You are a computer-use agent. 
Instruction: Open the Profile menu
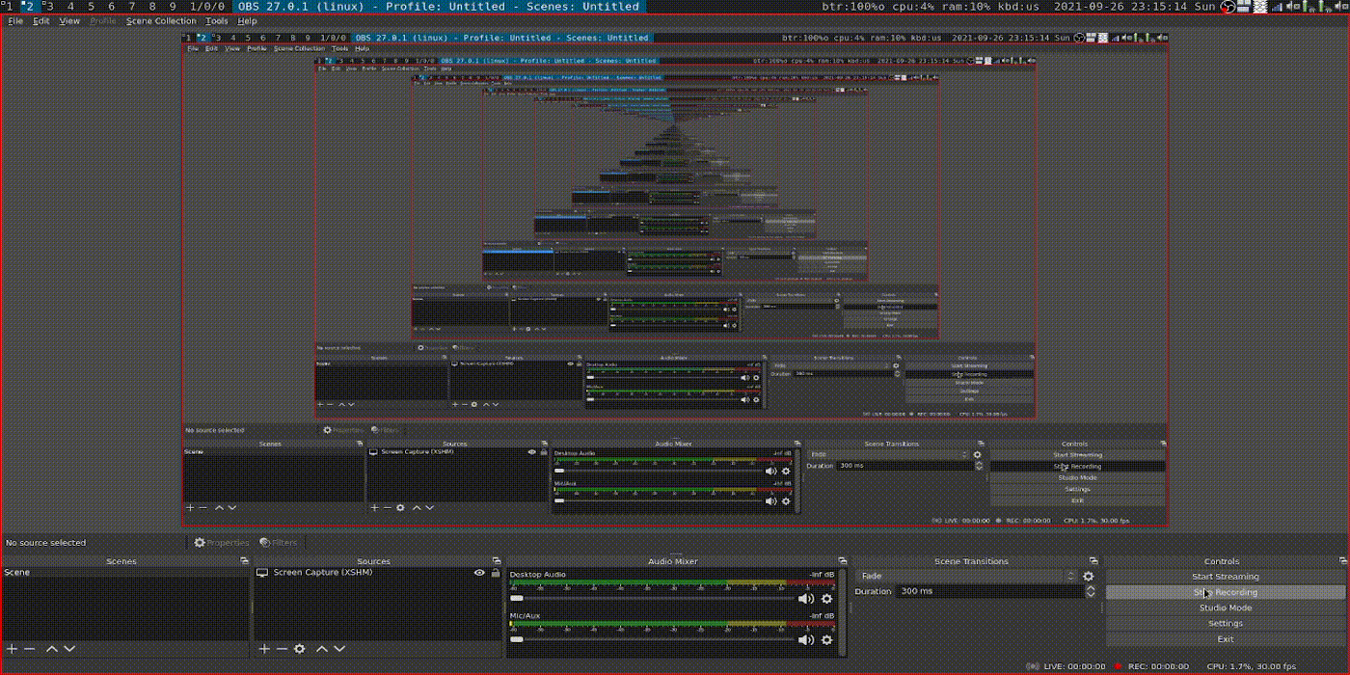pyautogui.click(x=103, y=20)
